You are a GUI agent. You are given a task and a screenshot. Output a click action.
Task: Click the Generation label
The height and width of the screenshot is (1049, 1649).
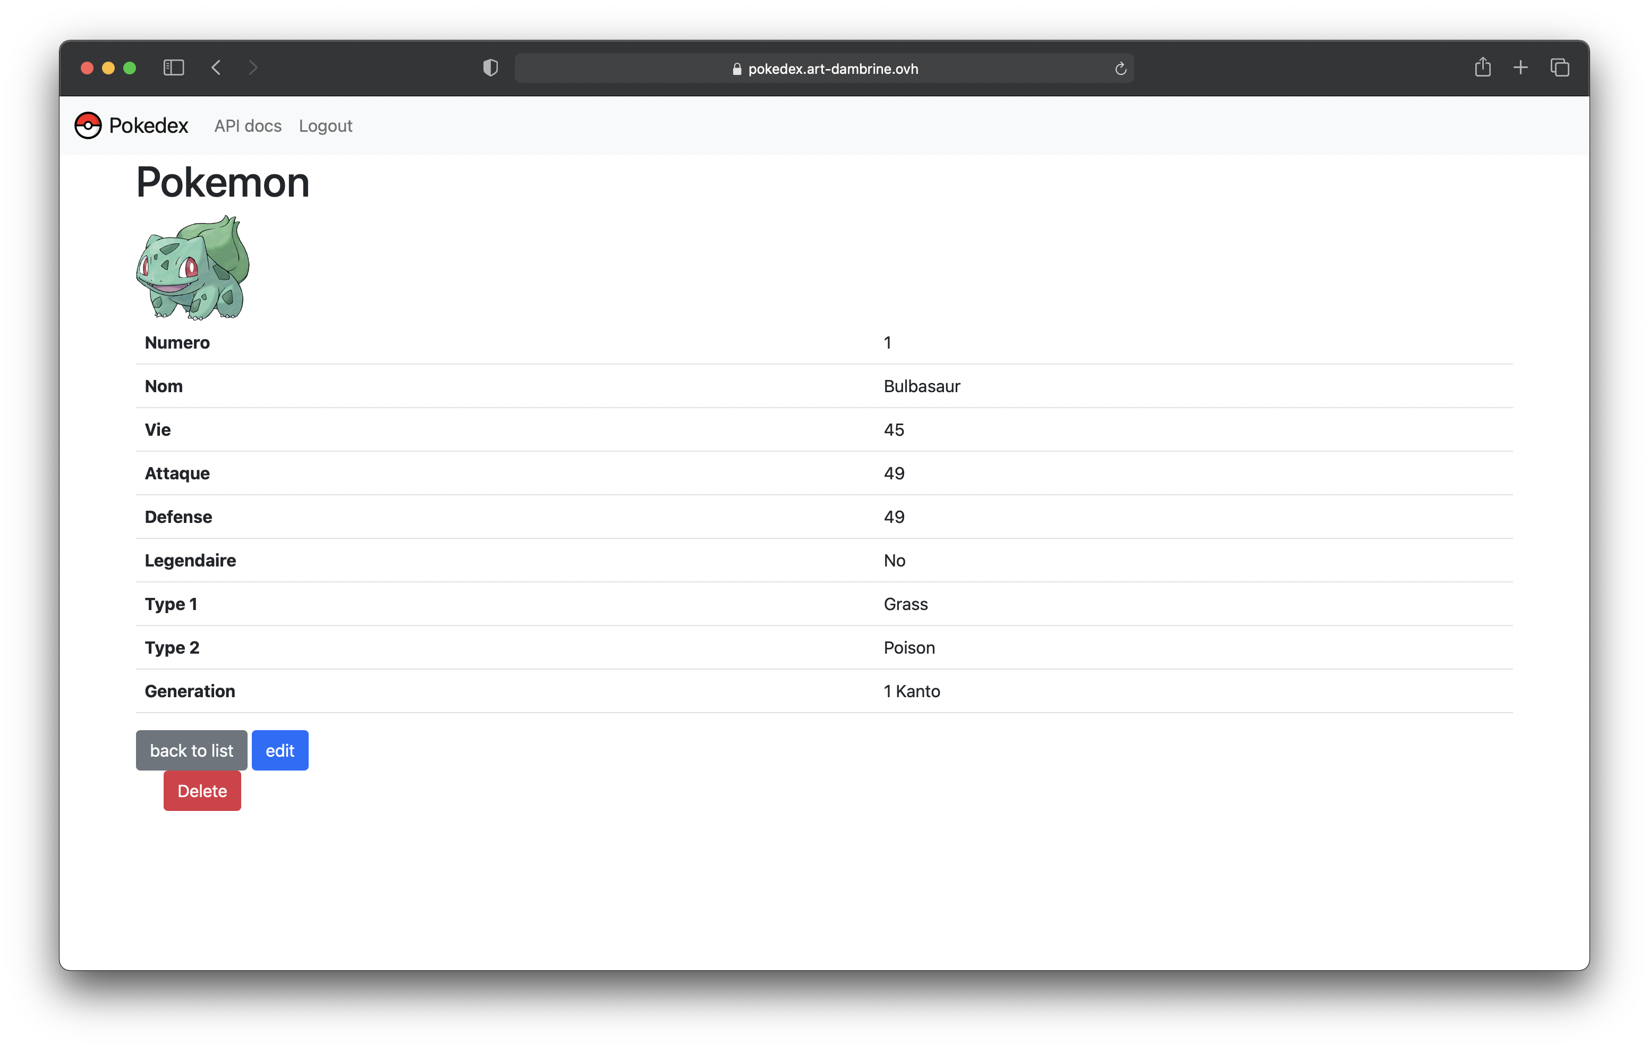190,691
